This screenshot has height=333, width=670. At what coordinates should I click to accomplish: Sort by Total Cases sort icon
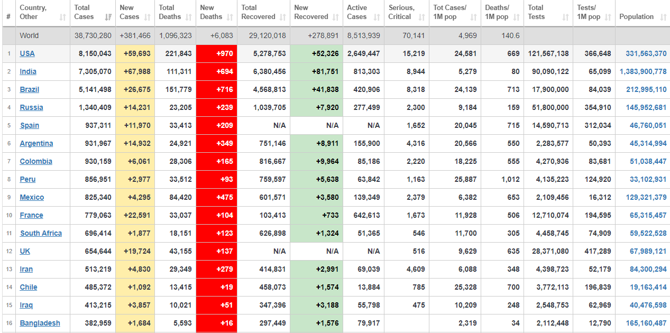coord(108,17)
